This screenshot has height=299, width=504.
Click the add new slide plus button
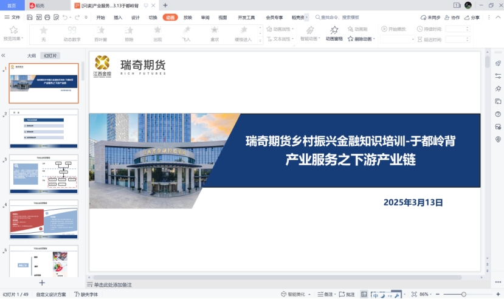coord(42,283)
